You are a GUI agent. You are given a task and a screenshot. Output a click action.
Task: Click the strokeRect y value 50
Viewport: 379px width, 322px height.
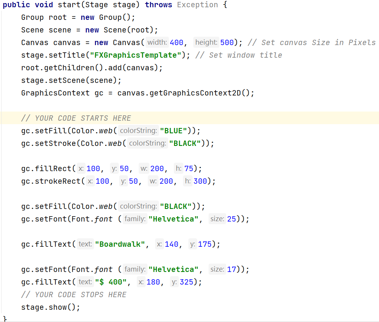click(133, 181)
